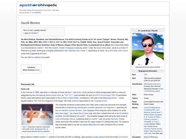The height and width of the screenshot is (139, 186).
Task: Click the external-link icon after 'himself'
Action: pyautogui.click(x=38, y=33)
